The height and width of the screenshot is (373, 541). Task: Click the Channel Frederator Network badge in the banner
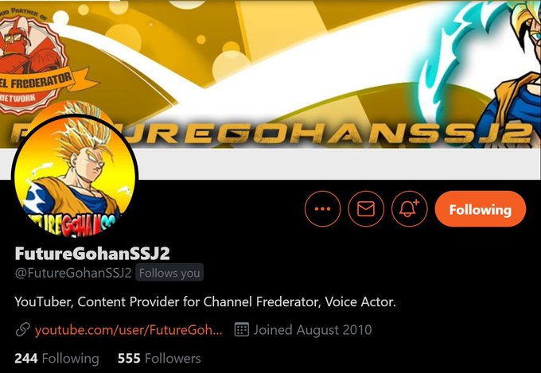click(37, 65)
